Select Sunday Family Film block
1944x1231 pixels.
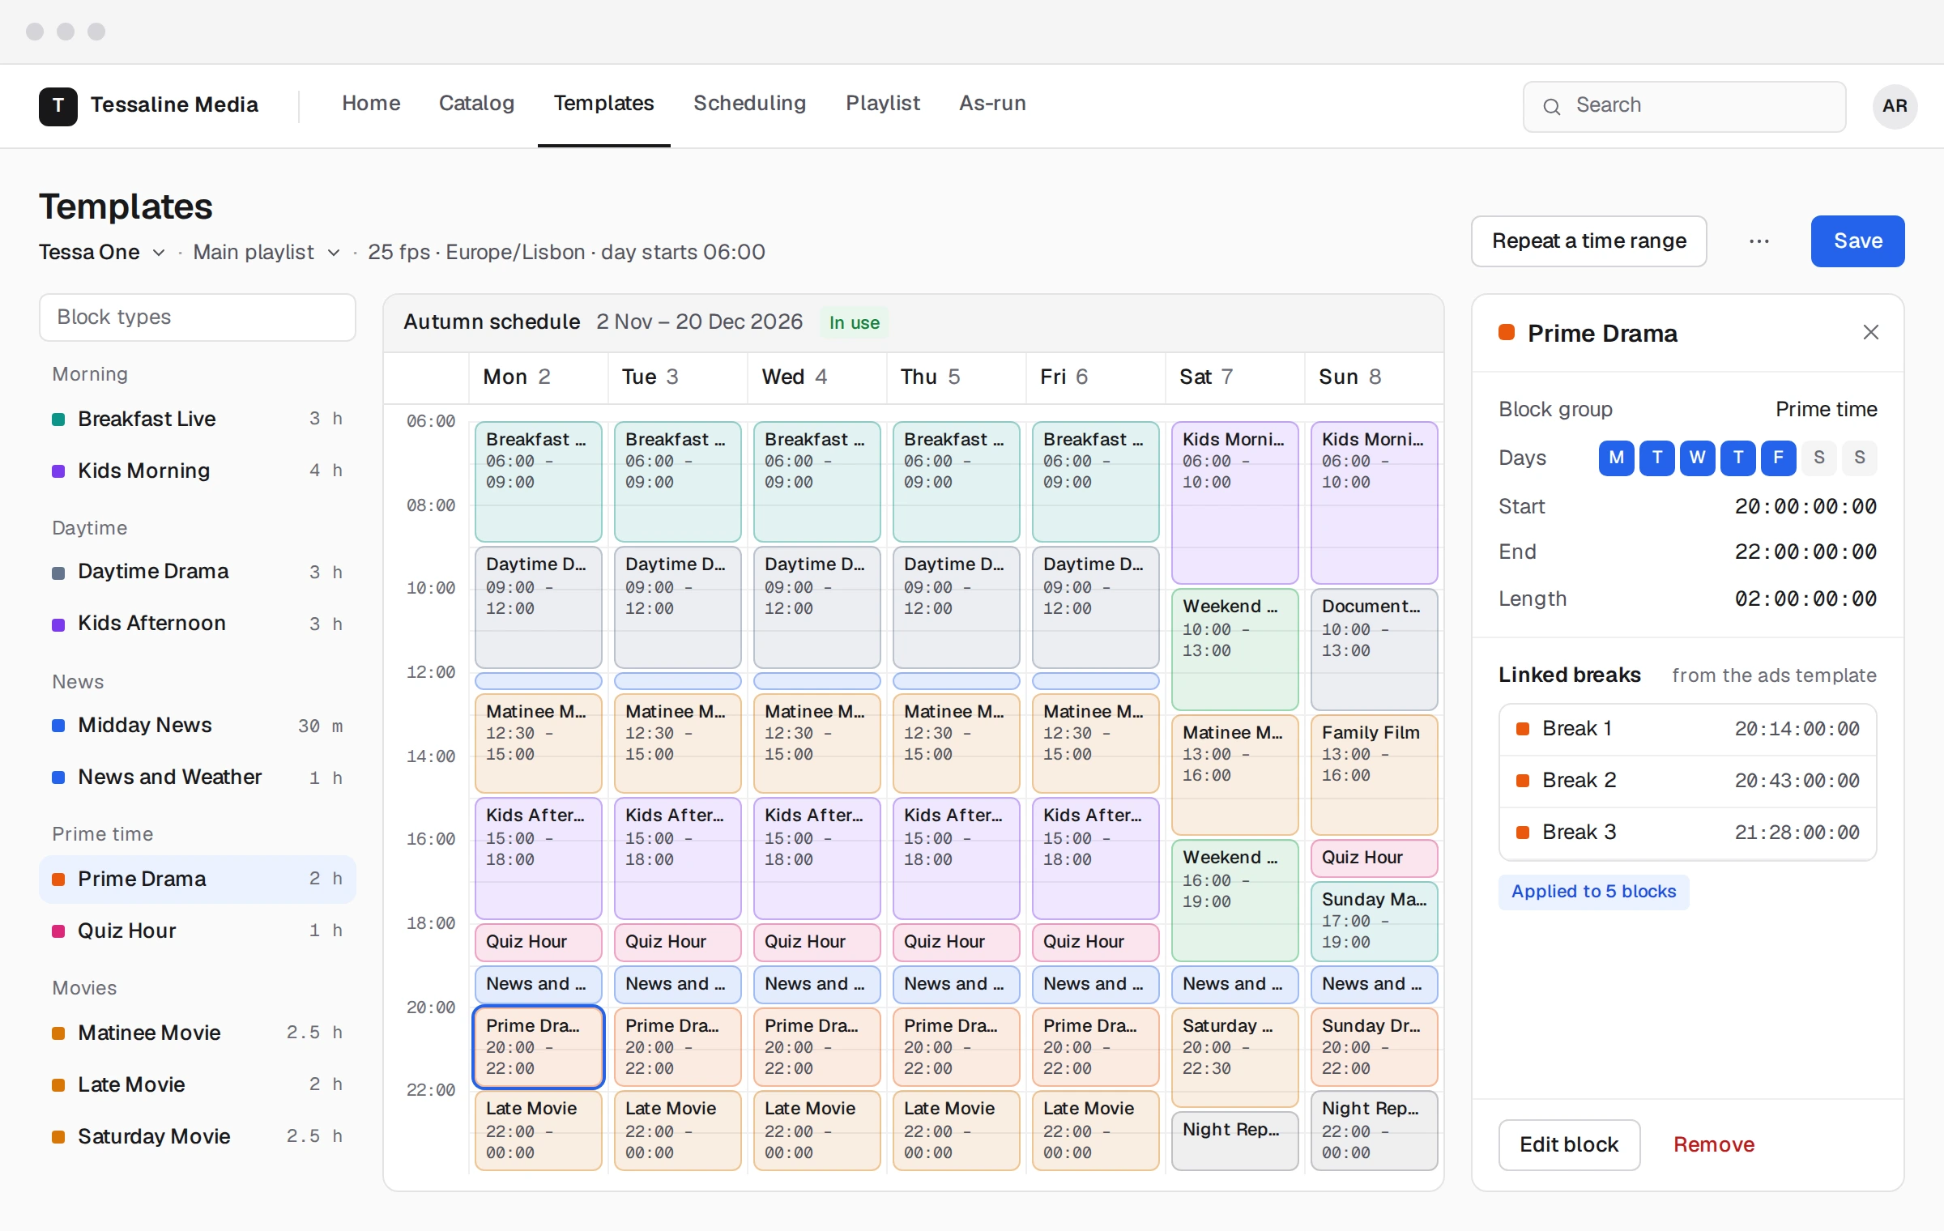click(x=1374, y=775)
